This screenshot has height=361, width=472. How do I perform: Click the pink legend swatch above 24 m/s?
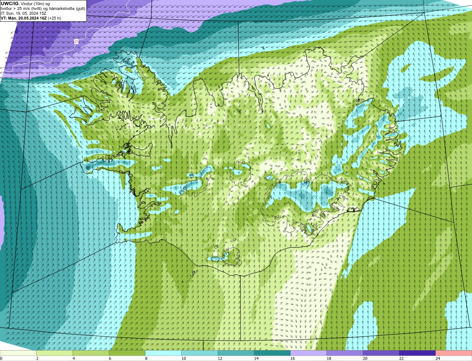pyautogui.click(x=454, y=353)
